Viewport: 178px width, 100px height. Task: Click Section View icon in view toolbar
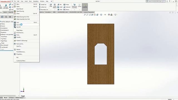click(x=92, y=15)
